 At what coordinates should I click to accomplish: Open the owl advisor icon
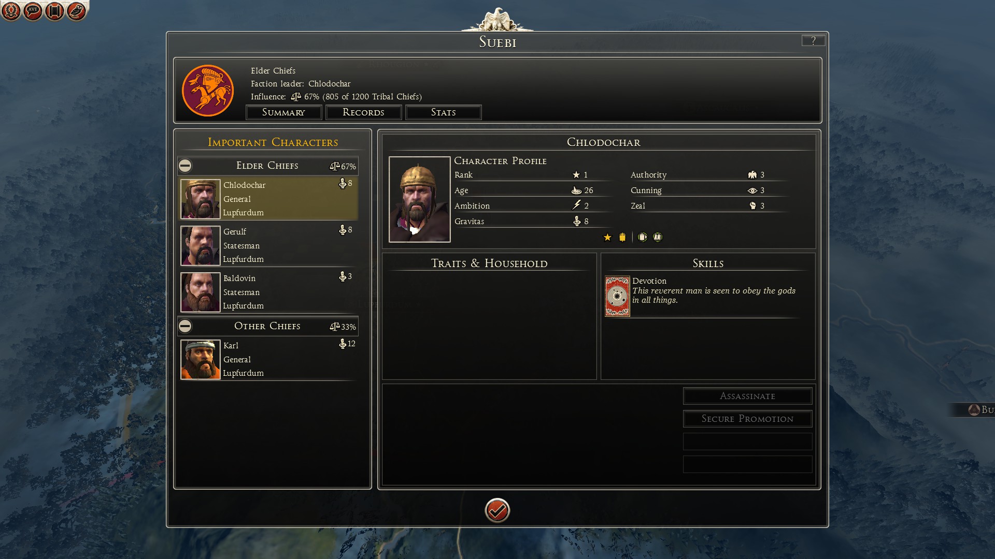[76, 11]
